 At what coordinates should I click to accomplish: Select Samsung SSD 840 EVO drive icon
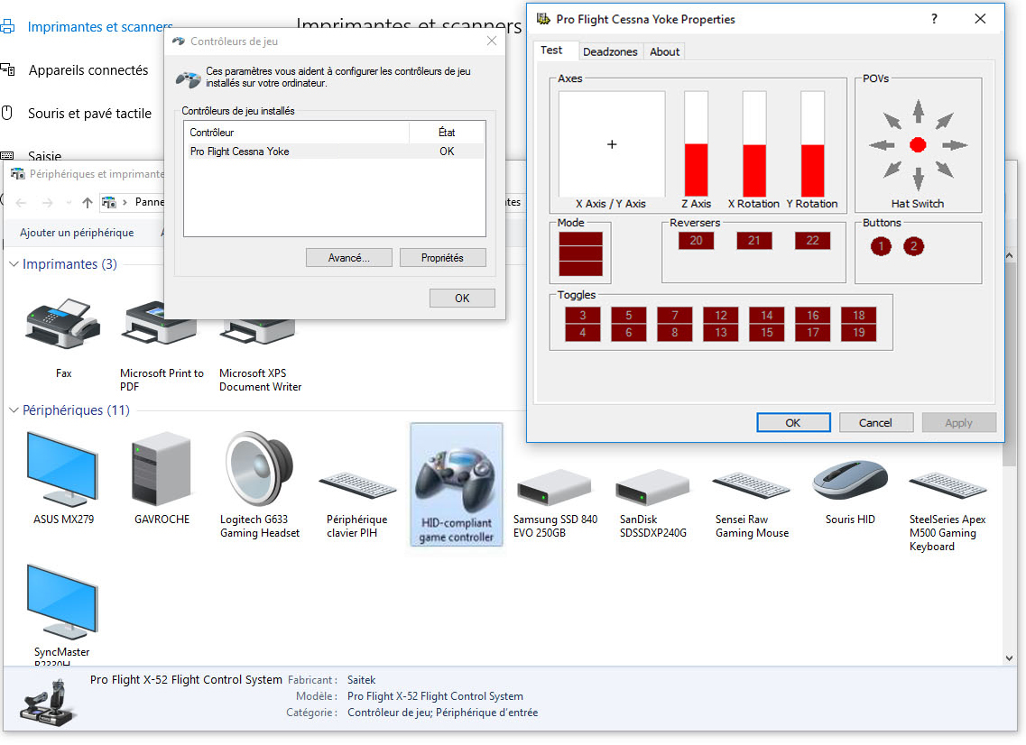[553, 487]
